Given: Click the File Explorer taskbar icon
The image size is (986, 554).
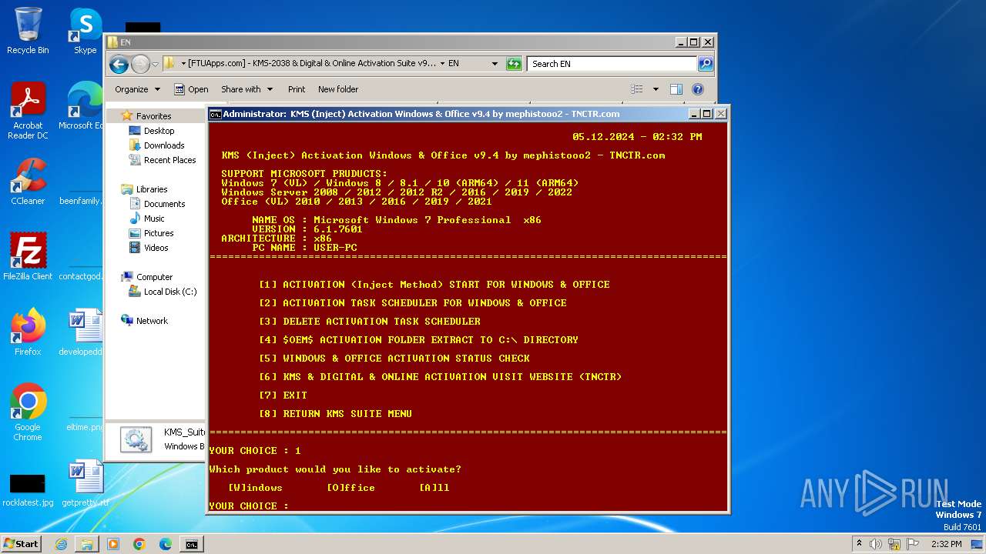Looking at the screenshot, I should [87, 544].
